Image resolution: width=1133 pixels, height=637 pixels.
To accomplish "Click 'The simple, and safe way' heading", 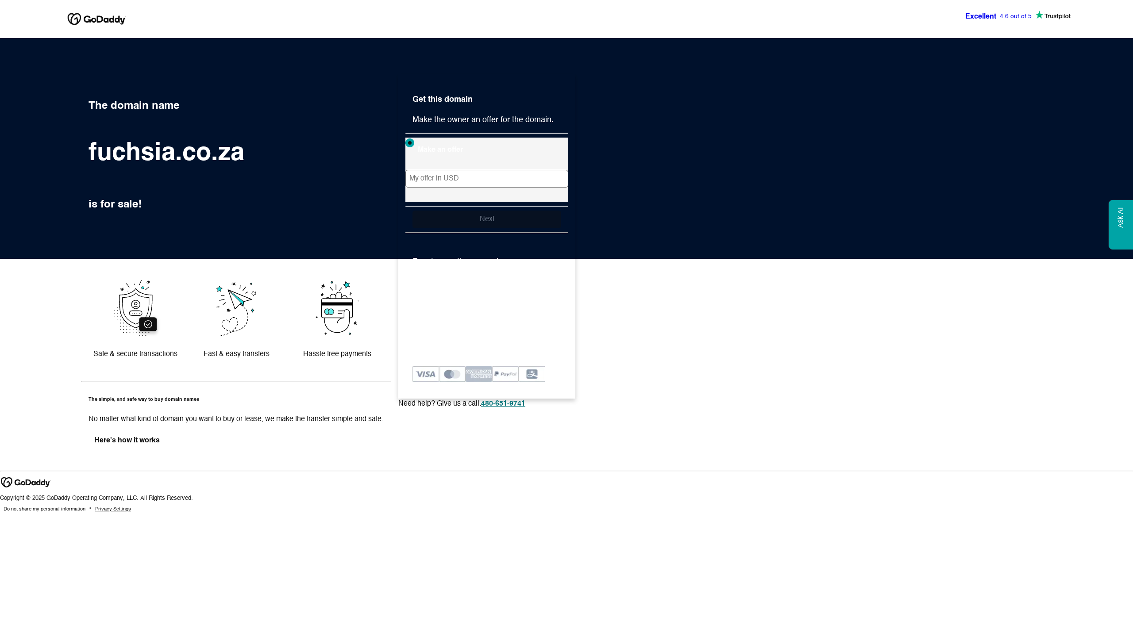I will click(144, 399).
